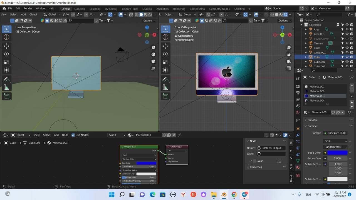Toggle visibility of the Cube object
This screenshot has height=200, width=356.
(x=347, y=57)
